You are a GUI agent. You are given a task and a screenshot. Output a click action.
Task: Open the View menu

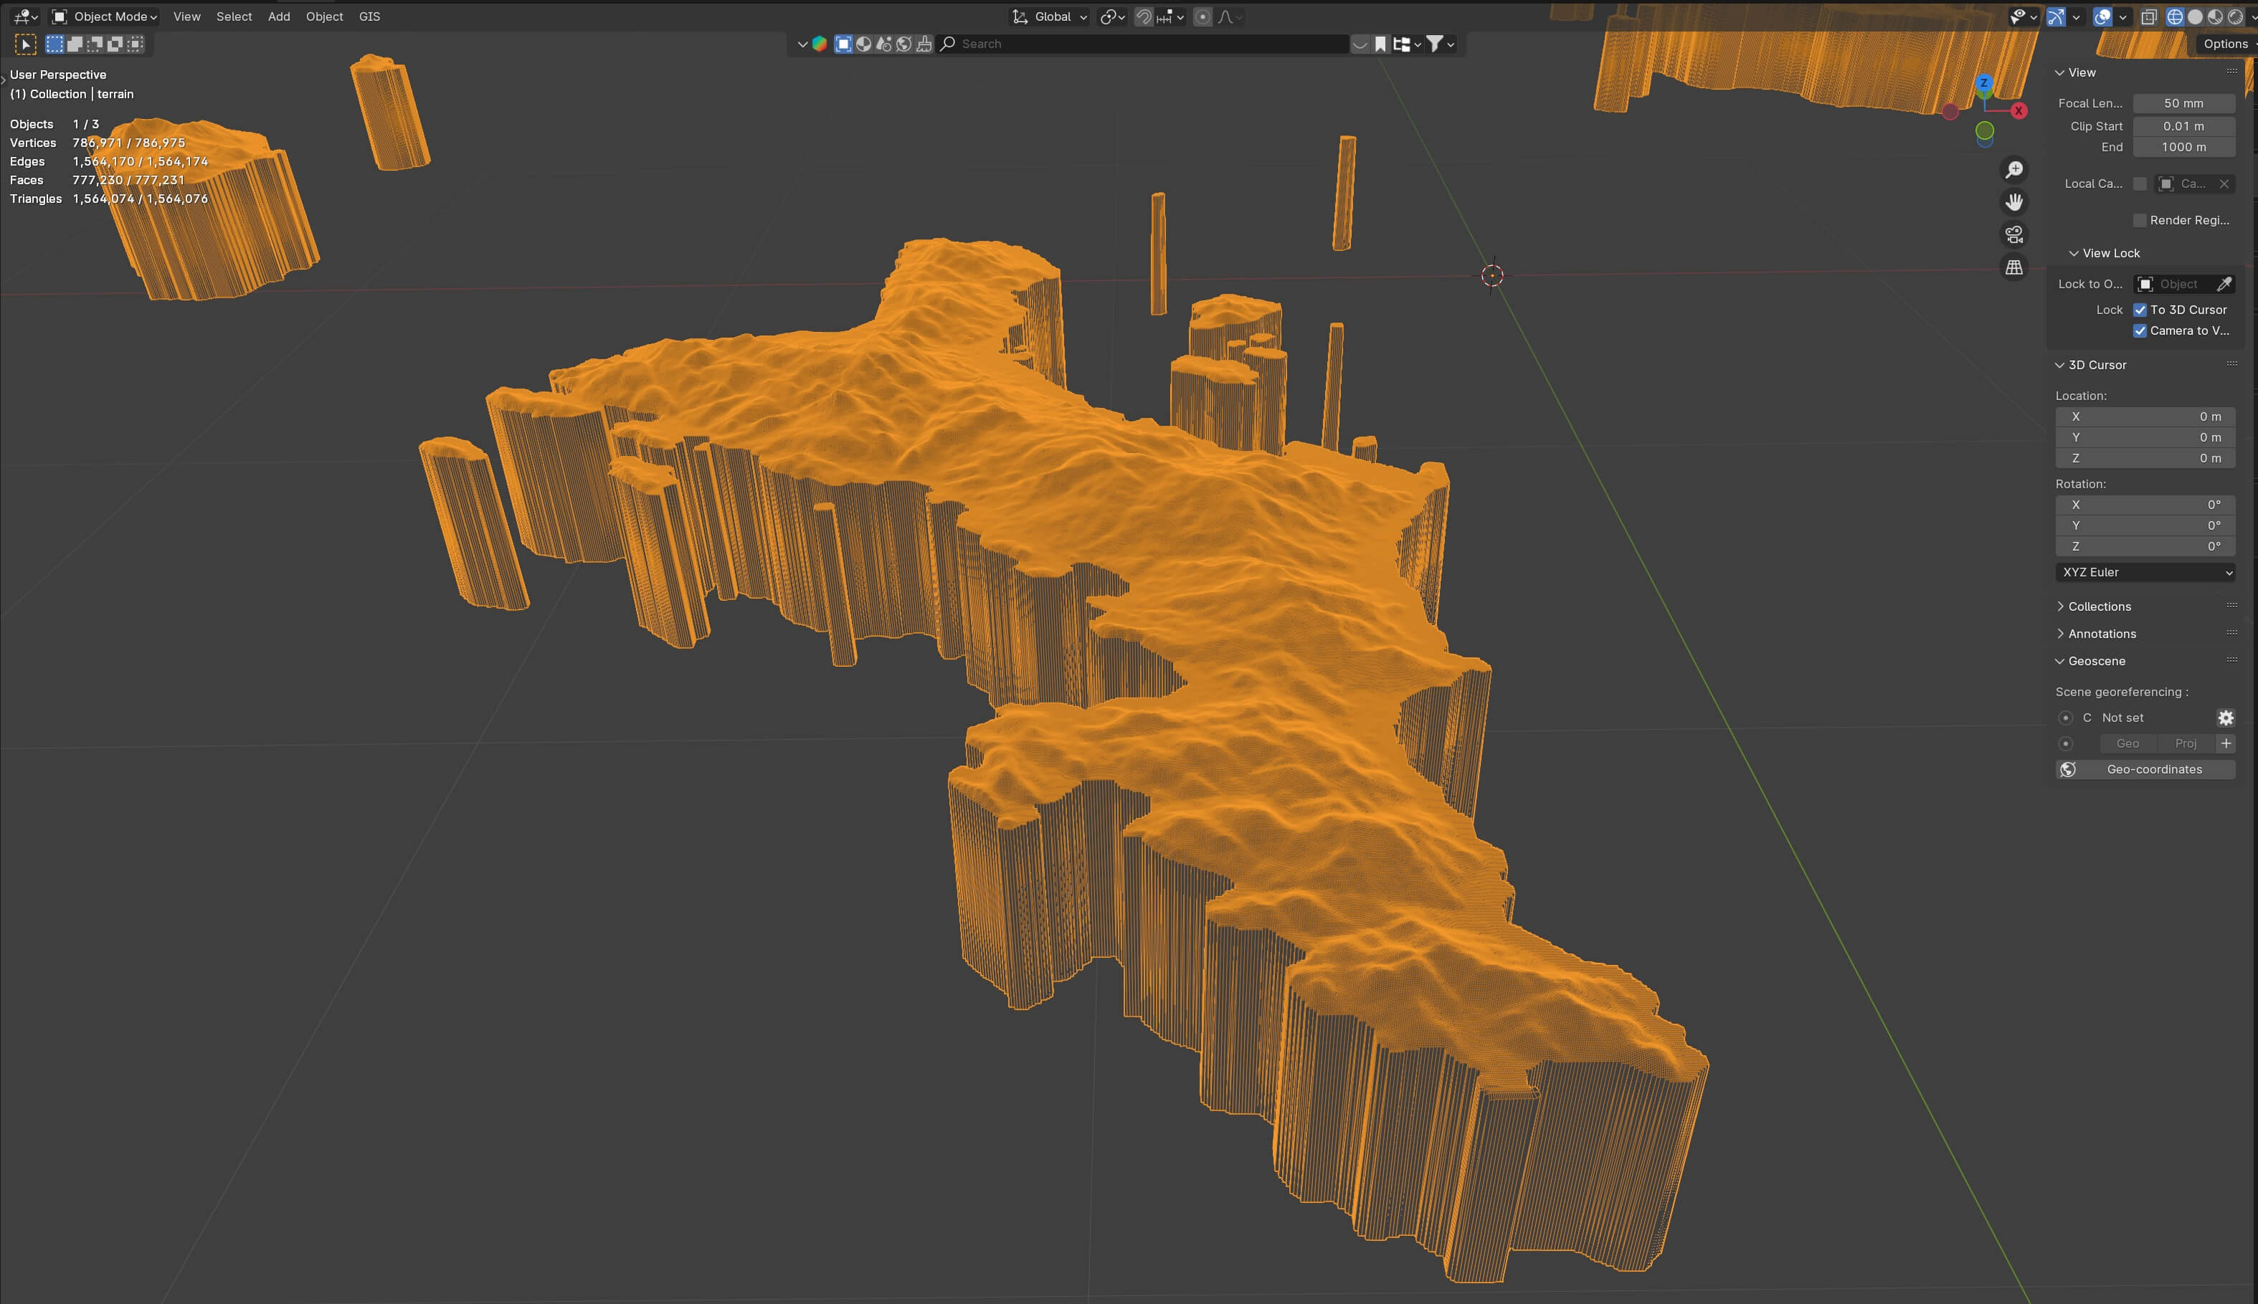tap(187, 17)
